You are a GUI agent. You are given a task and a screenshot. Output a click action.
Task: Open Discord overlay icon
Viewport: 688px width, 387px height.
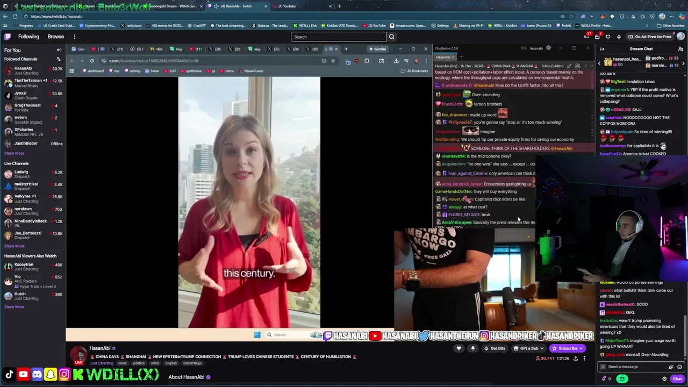(37, 374)
